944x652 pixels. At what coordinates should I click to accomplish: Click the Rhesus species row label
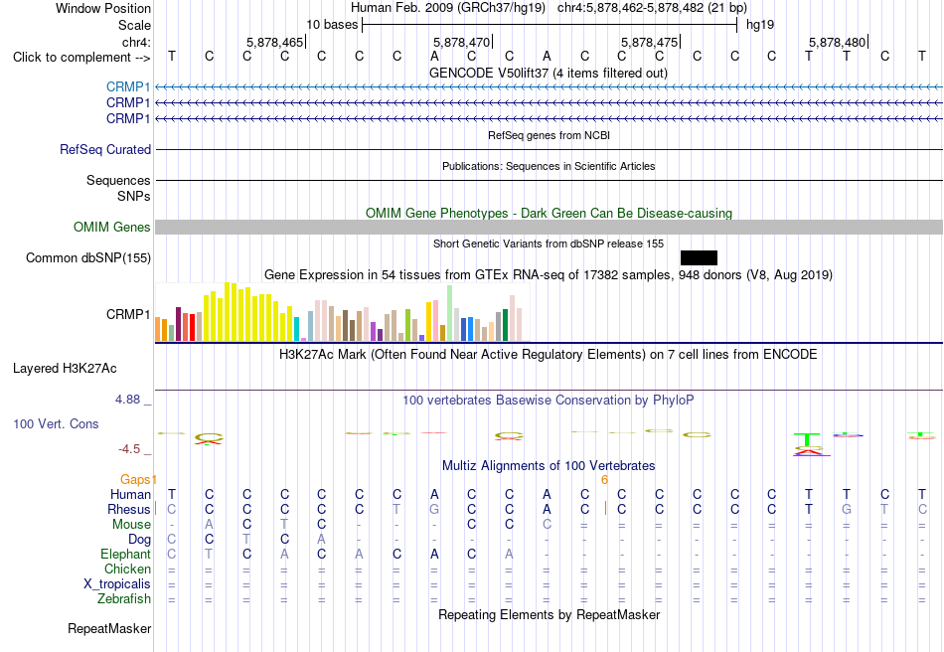click(129, 509)
